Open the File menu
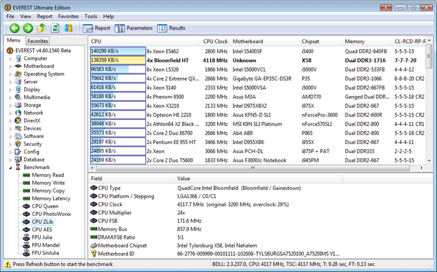Screen dimensions: 437x272 point(10,16)
